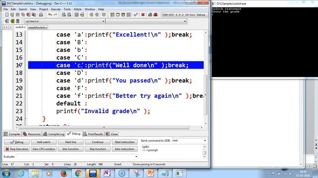Image resolution: width=318 pixels, height=178 pixels.
Task: Click the Goto bookmarks icon
Action: tap(18, 21)
